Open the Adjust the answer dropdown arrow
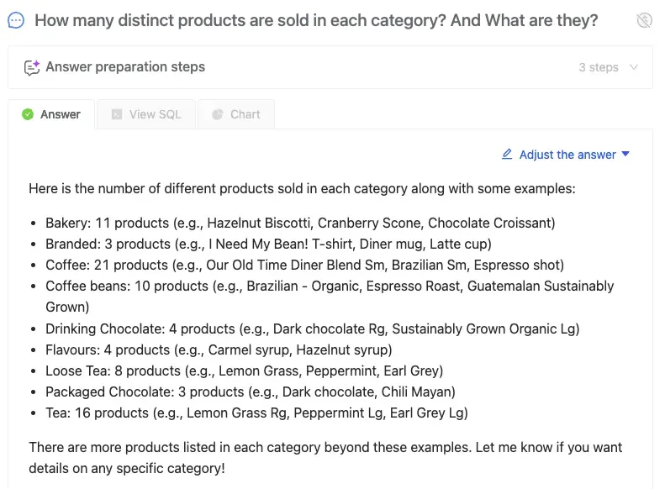 click(625, 155)
